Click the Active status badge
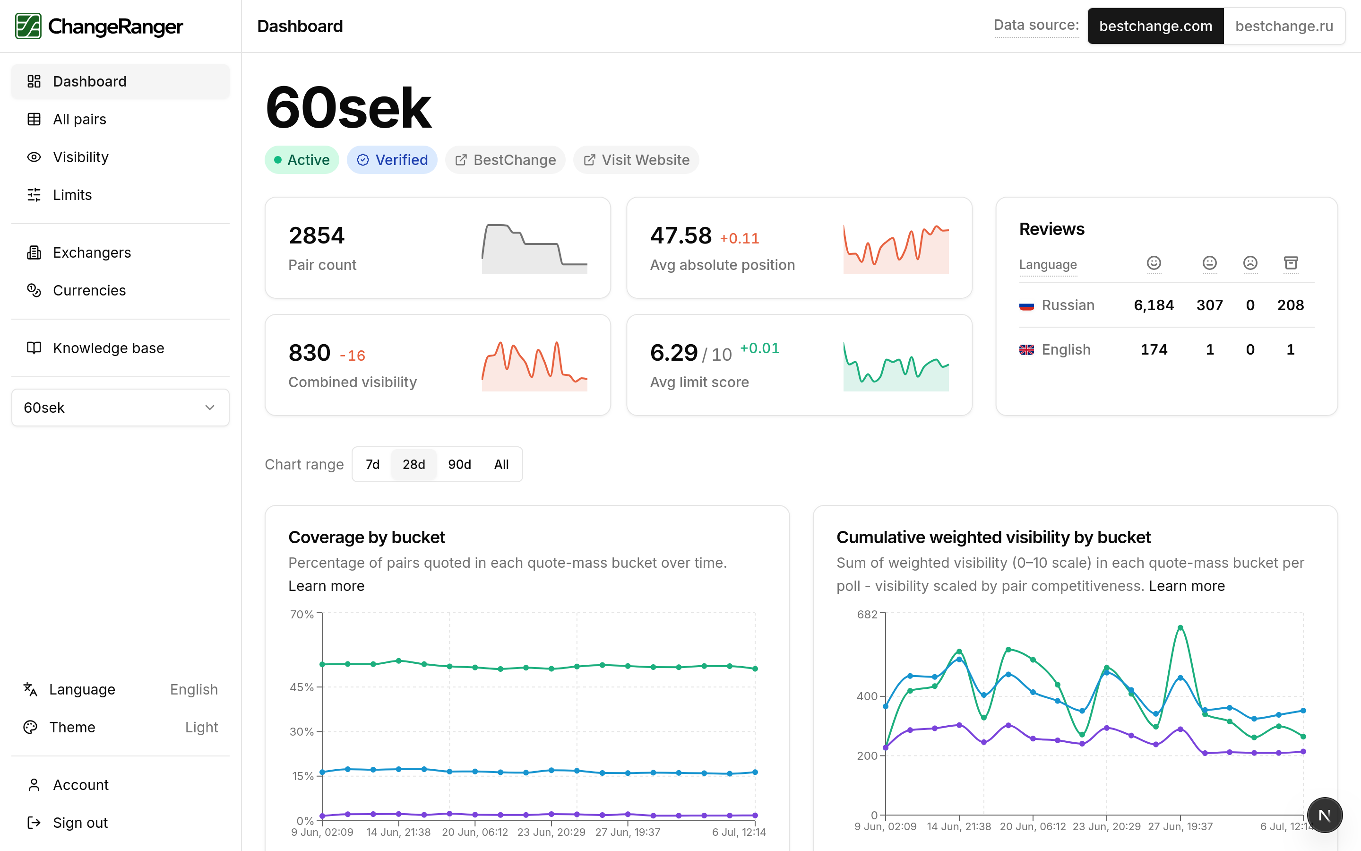 point(302,160)
